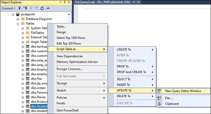Click the Refresh icon in Object Explorer
Screen dimensions: 211x114
(x=42, y=8)
